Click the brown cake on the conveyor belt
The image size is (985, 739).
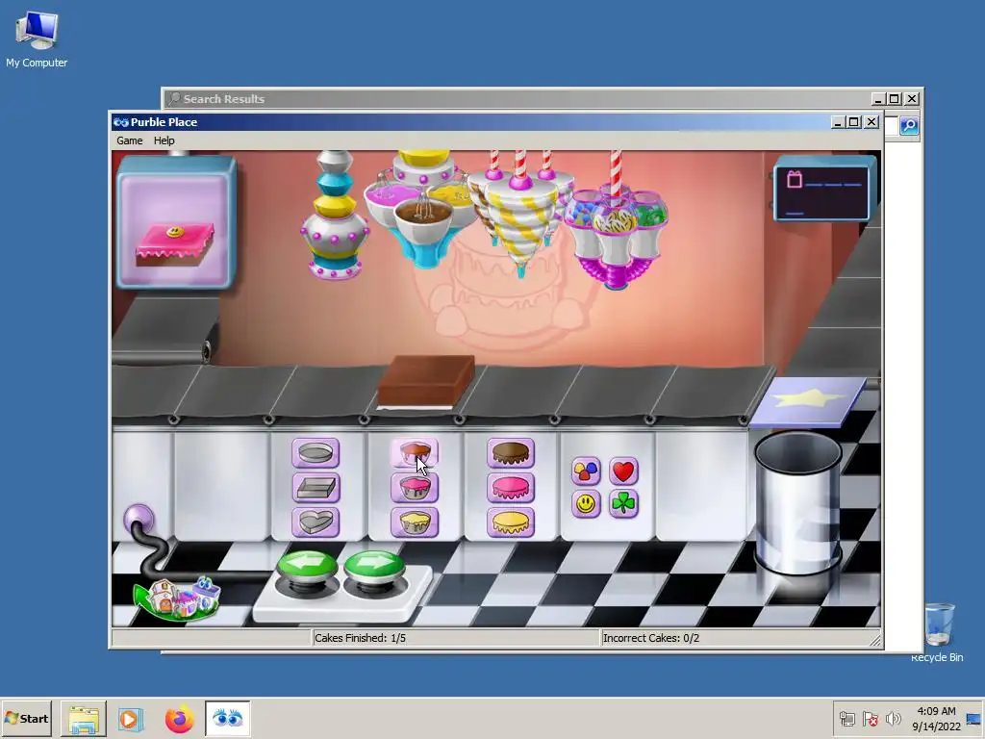[x=425, y=382]
